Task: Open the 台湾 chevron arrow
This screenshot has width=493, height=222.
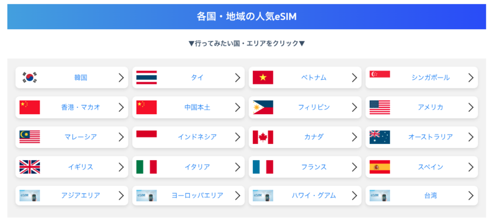Action: pyautogui.click(x=471, y=196)
